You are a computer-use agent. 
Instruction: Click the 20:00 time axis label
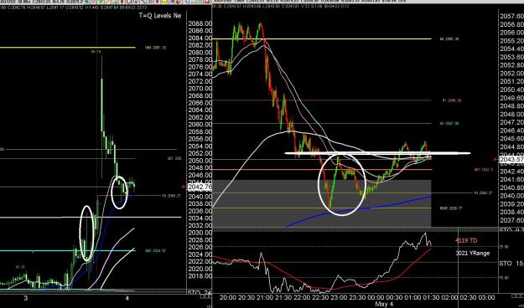pos(227,297)
